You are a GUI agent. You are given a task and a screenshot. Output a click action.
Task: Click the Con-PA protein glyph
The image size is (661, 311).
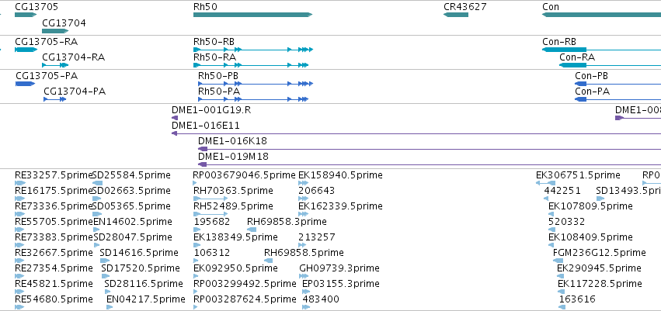(x=618, y=99)
